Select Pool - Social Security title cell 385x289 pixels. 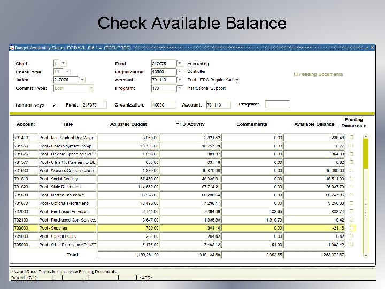click(x=67, y=179)
